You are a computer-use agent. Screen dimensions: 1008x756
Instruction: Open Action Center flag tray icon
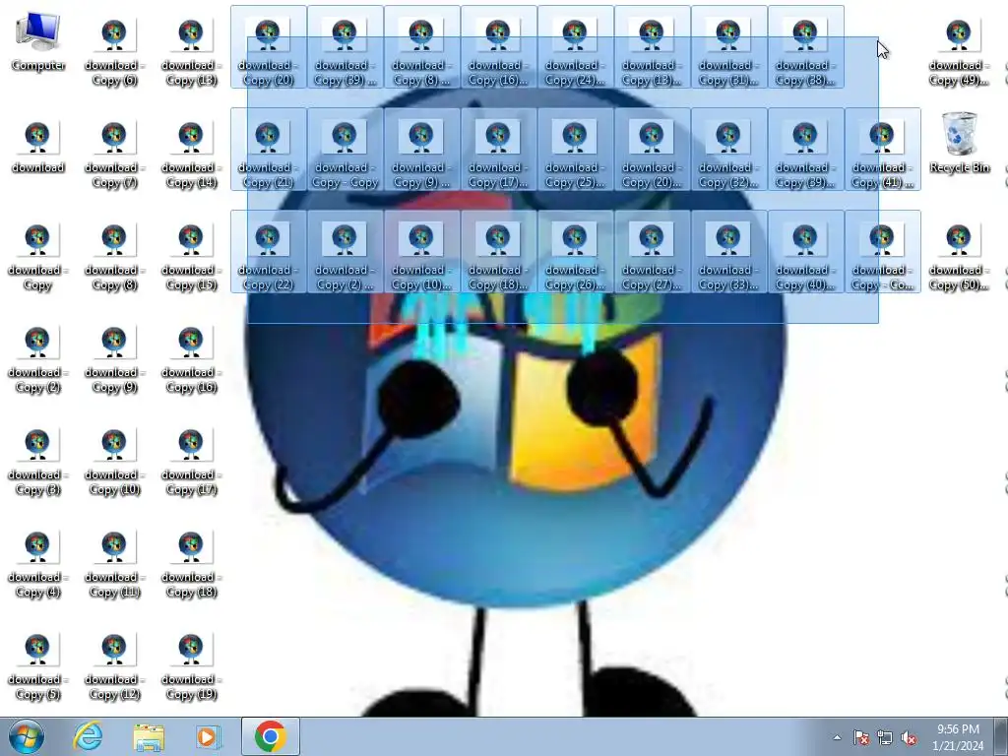pyautogui.click(x=861, y=737)
